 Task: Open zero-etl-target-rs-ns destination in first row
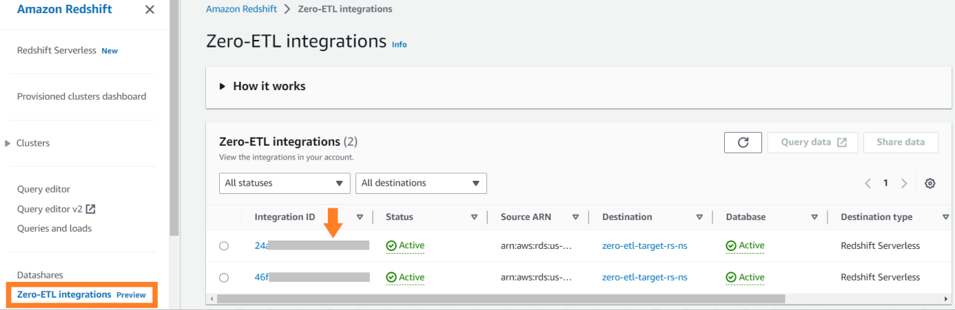(x=644, y=245)
